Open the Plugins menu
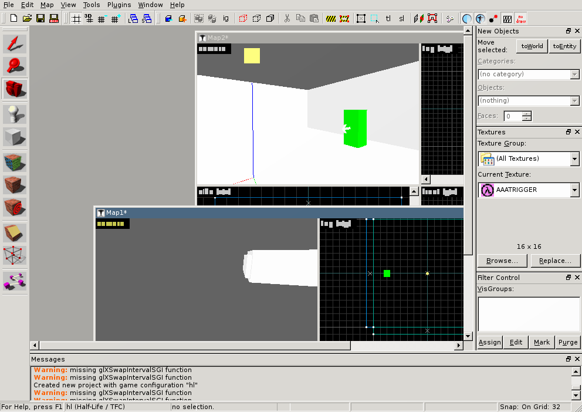Viewport: 582px width, 412px height. [119, 5]
